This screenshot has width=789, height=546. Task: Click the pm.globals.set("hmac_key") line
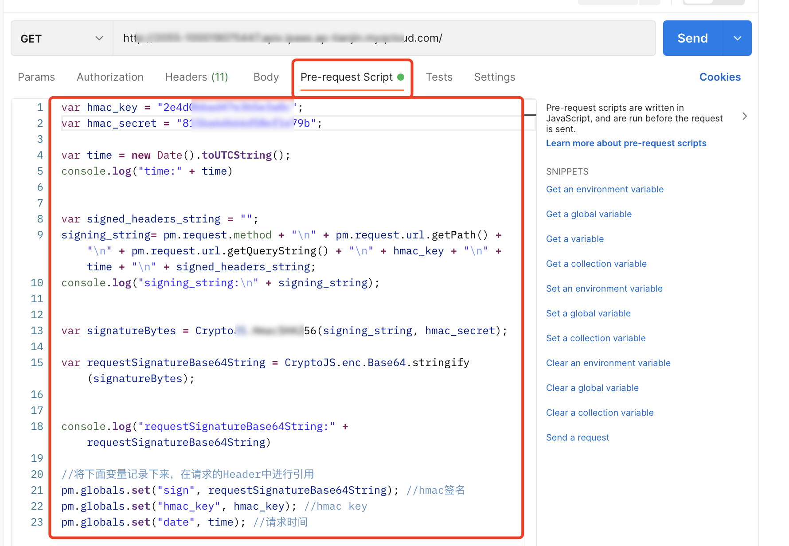[214, 506]
